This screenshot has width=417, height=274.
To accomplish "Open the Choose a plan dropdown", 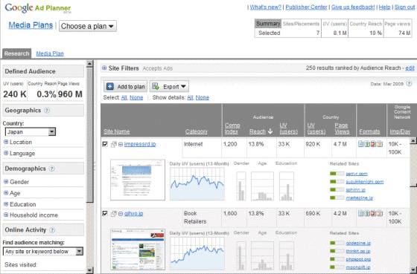I will [x=88, y=26].
